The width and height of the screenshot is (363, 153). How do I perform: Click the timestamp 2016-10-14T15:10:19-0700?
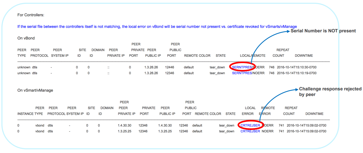tap(296, 73)
